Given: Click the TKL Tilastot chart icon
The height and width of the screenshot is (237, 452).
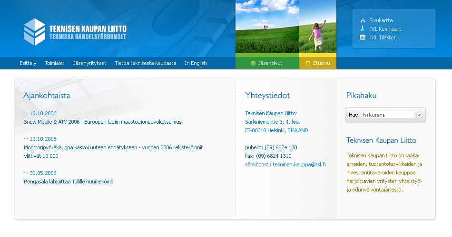Looking at the screenshot, I should pos(363,37).
